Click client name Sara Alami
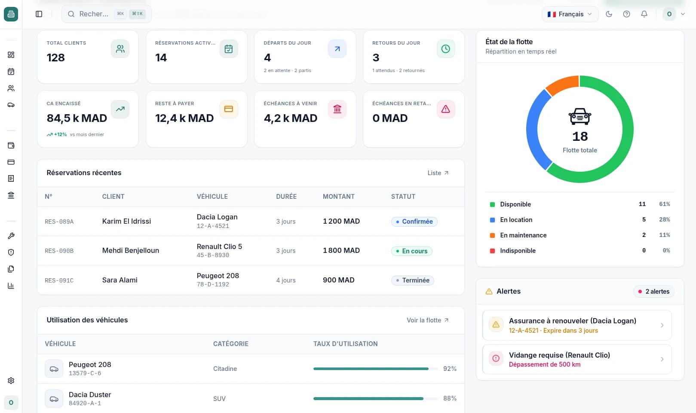Image resolution: width=696 pixels, height=413 pixels. tap(120, 280)
